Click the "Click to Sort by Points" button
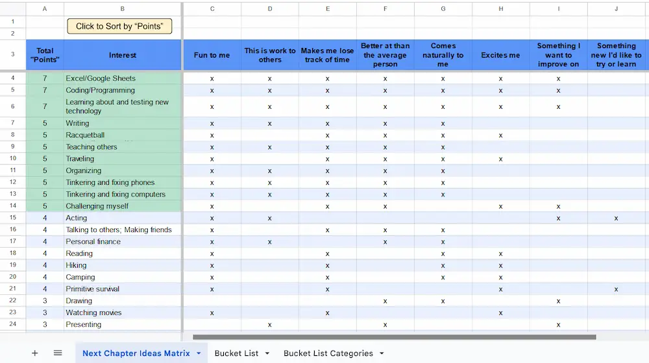This screenshot has height=363, width=649. point(119,27)
